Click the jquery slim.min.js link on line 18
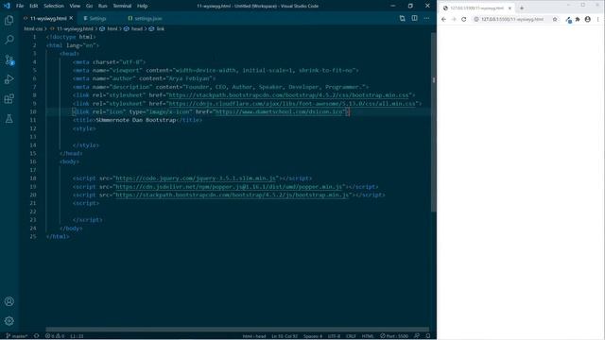 (x=196, y=178)
